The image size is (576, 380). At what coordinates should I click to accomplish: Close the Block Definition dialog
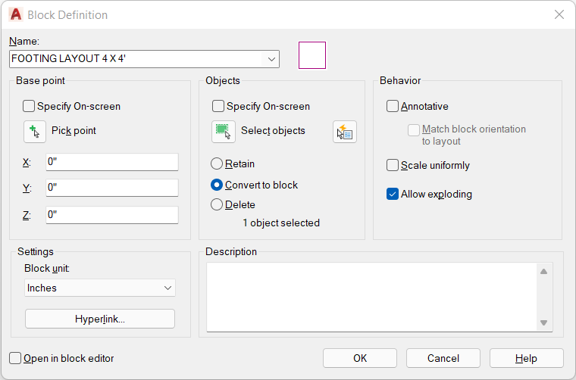click(x=559, y=14)
